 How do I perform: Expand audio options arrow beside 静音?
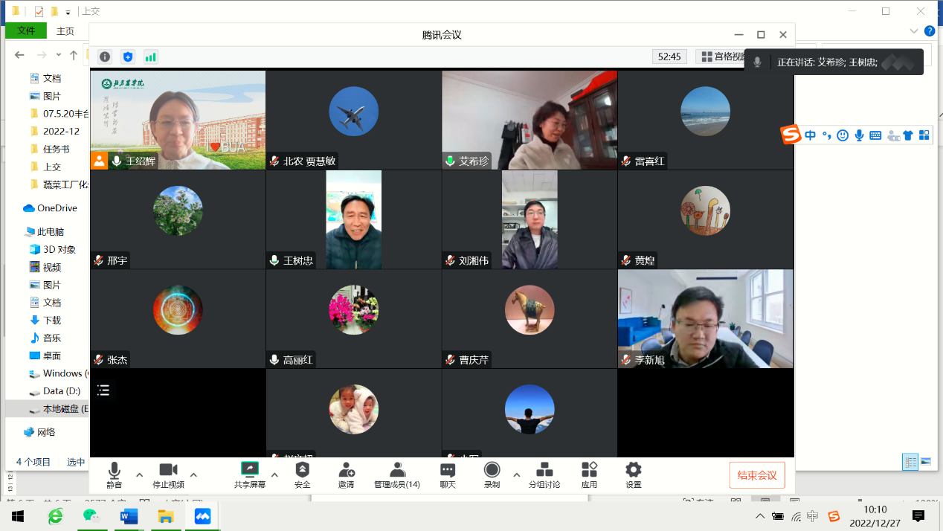click(x=139, y=474)
